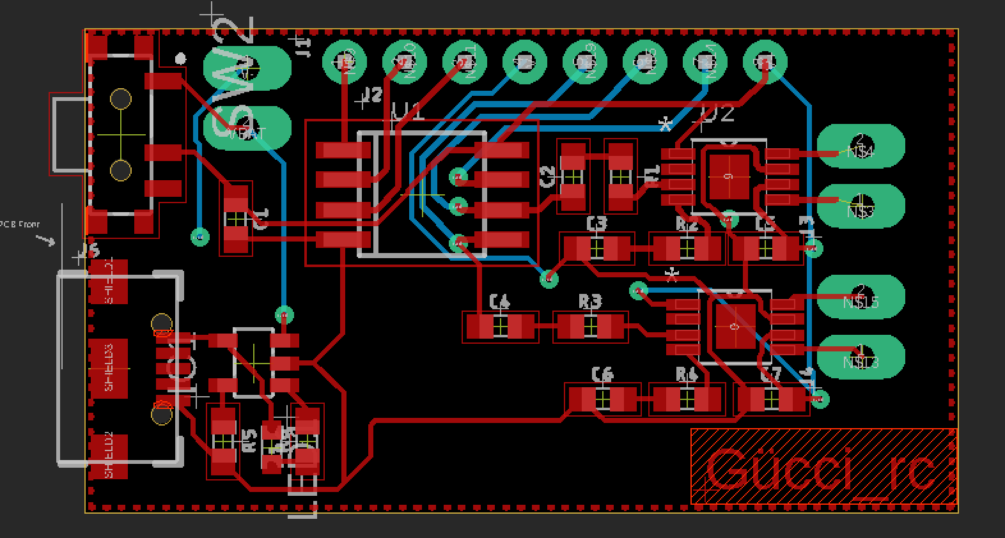Select the SHIELD3 connector pad

(109, 367)
